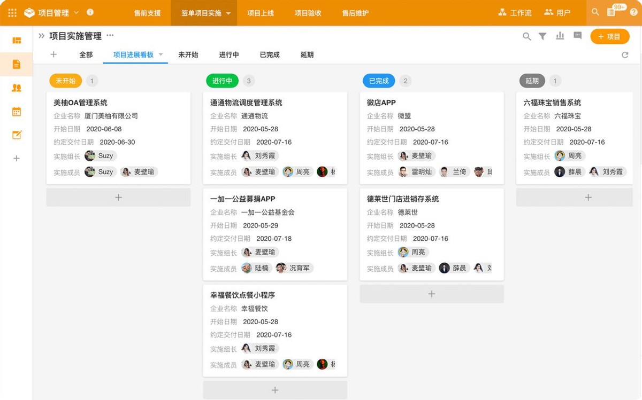
Task: Open the 项目进展看板 view dropdown arrow
Action: click(x=161, y=54)
